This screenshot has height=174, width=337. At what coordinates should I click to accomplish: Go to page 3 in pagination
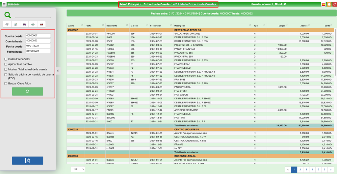pos(306,169)
